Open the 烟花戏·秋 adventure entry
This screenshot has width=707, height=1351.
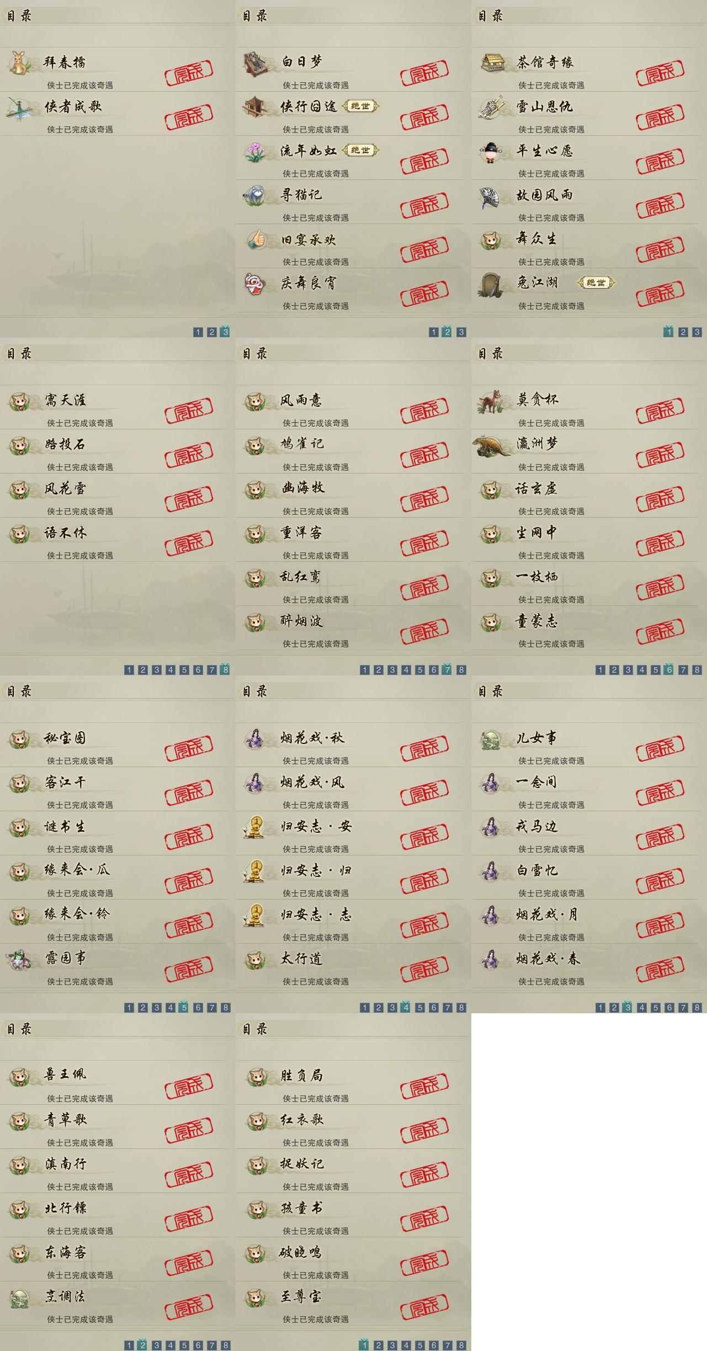click(x=353, y=744)
